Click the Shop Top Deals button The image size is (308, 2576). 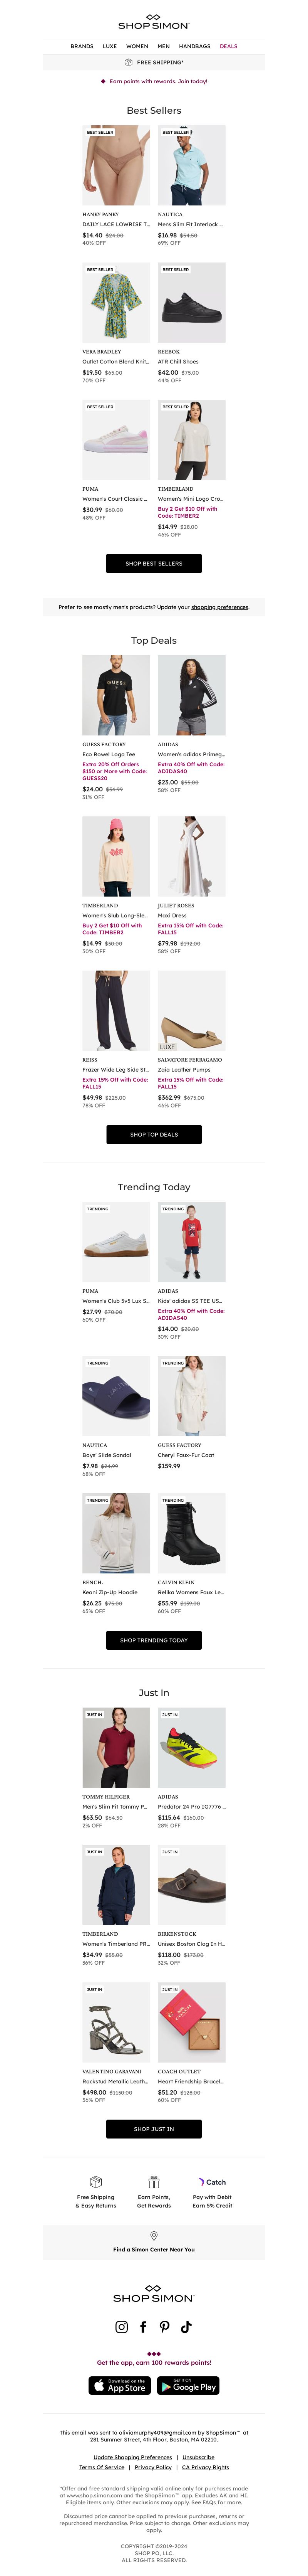point(154,1134)
